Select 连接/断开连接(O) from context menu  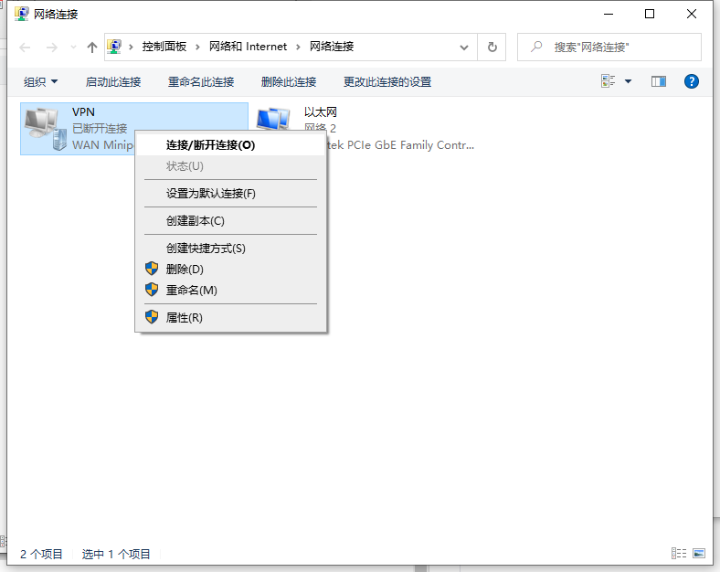(x=210, y=144)
